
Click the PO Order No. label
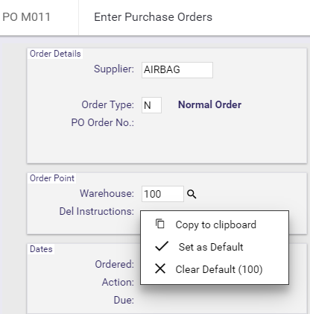(102, 122)
